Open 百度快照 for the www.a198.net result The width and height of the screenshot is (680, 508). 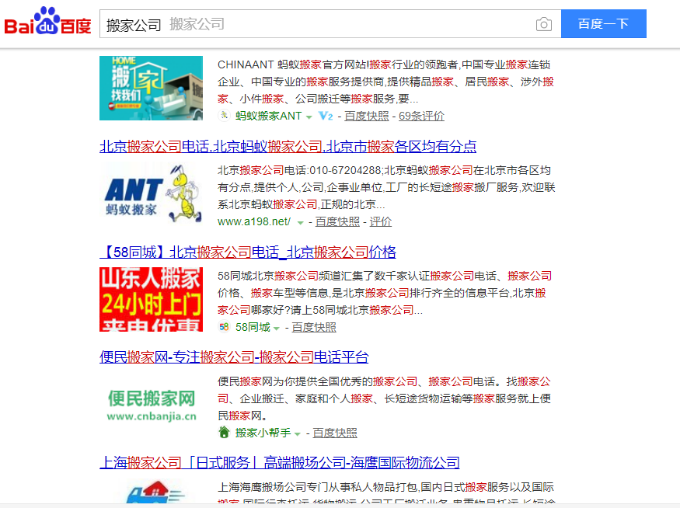tap(337, 222)
